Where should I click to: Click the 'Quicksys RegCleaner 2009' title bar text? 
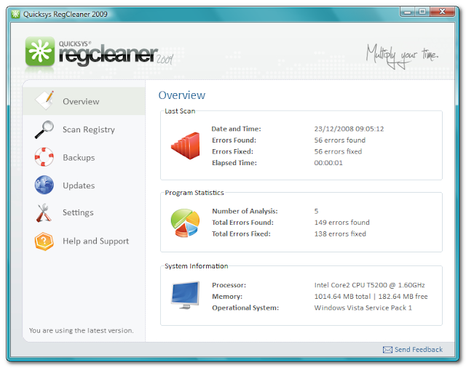65,14
